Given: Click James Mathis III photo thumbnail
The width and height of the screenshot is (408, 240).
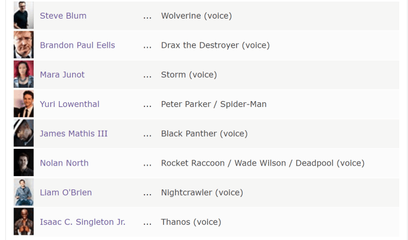Looking at the screenshot, I should click(24, 133).
